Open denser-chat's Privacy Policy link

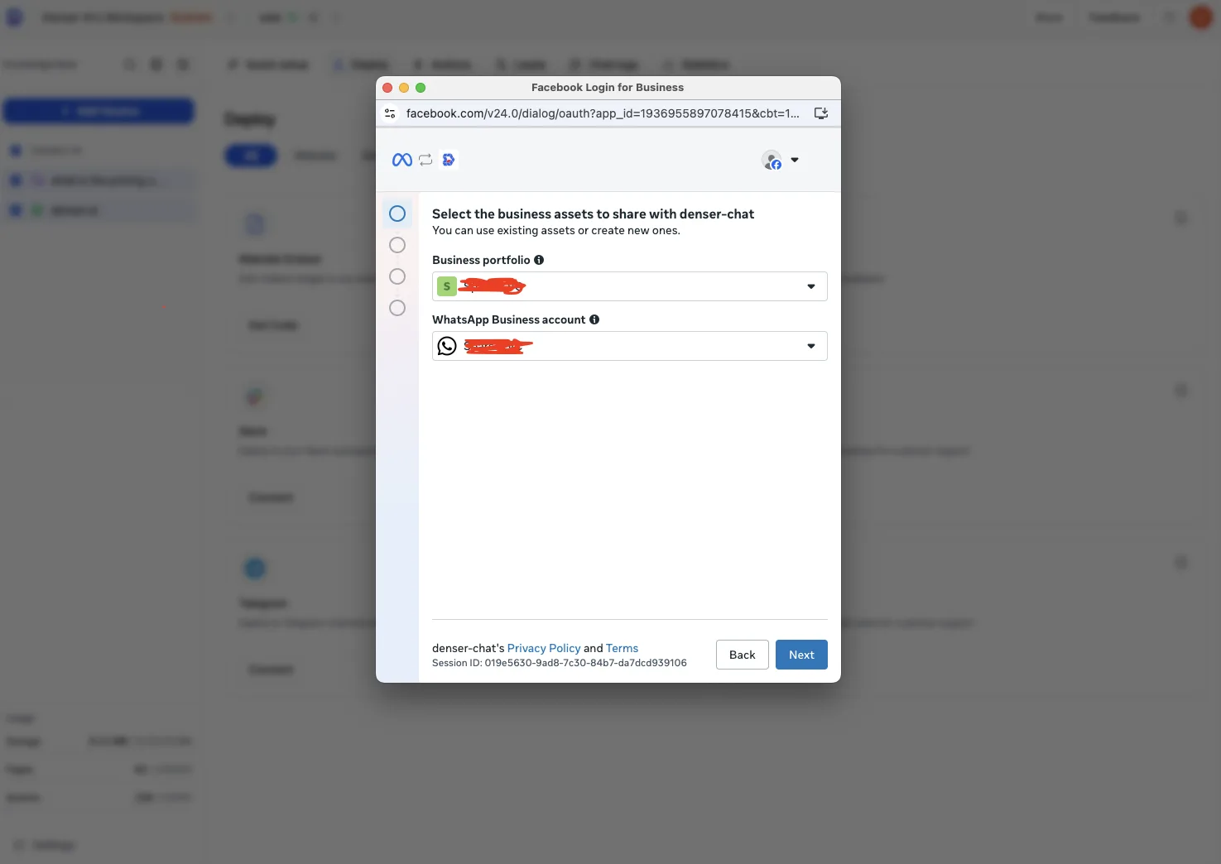tap(544, 648)
